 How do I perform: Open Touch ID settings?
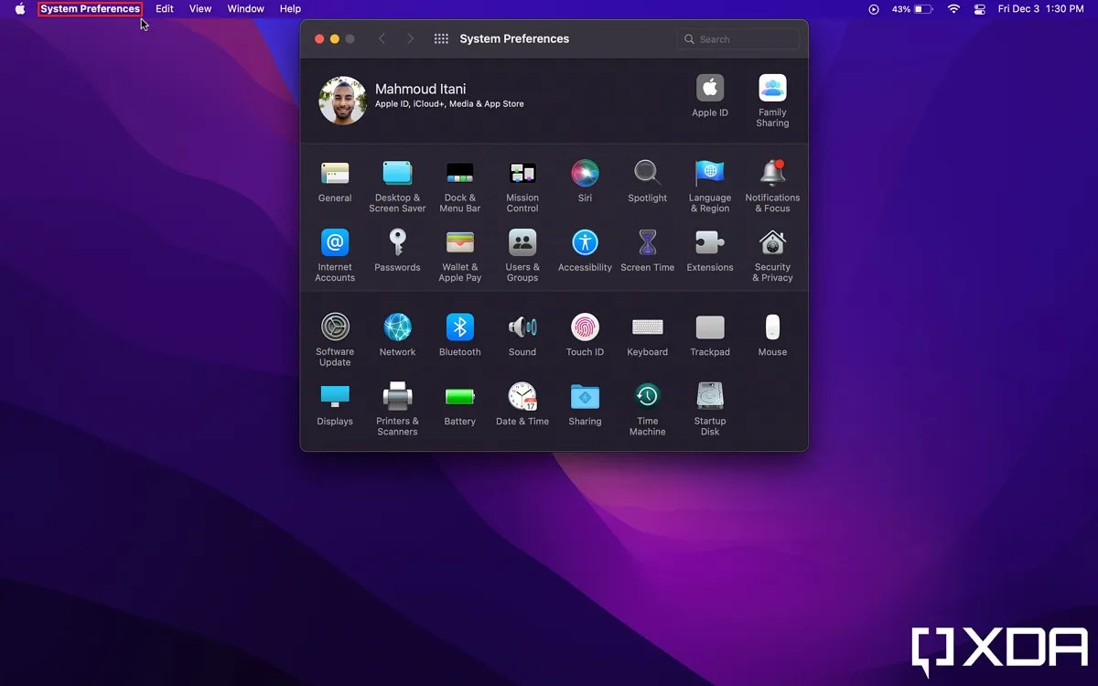coord(585,327)
